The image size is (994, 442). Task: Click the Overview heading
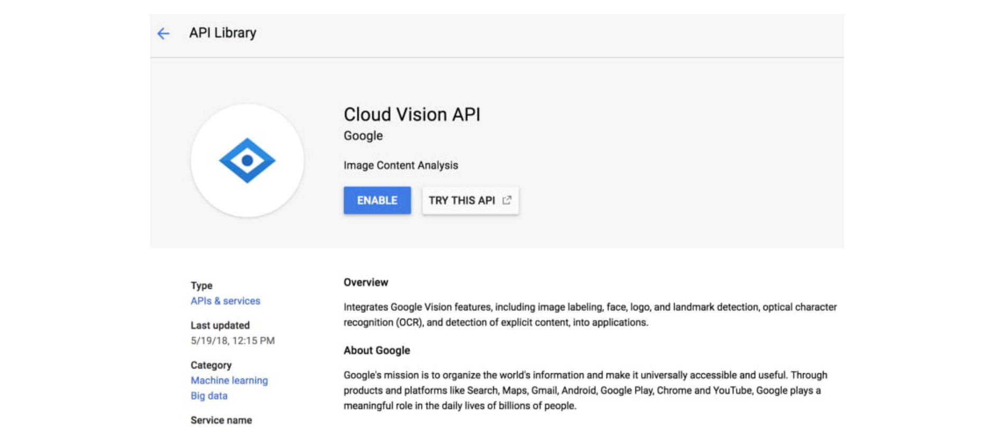click(x=366, y=282)
